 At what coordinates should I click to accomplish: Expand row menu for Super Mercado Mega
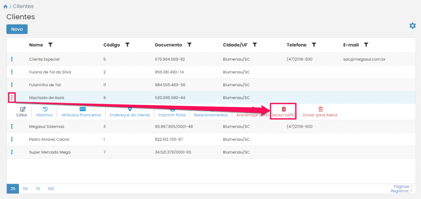(x=12, y=152)
